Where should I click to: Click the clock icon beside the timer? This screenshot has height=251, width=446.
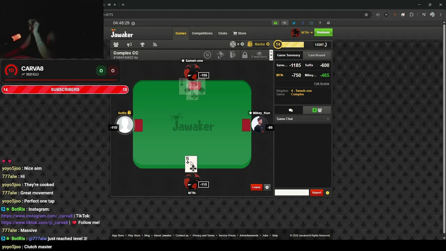click(133, 23)
